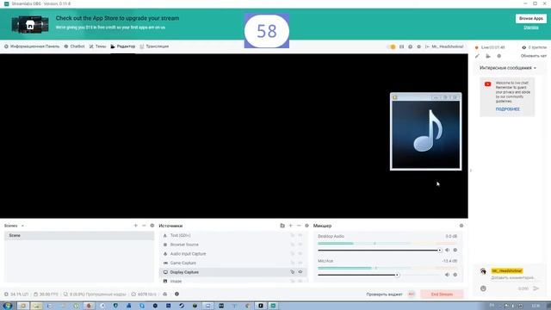Screen dimensions: 551x310
Task: Remove selected source with minus icon
Action: [x=299, y=226]
